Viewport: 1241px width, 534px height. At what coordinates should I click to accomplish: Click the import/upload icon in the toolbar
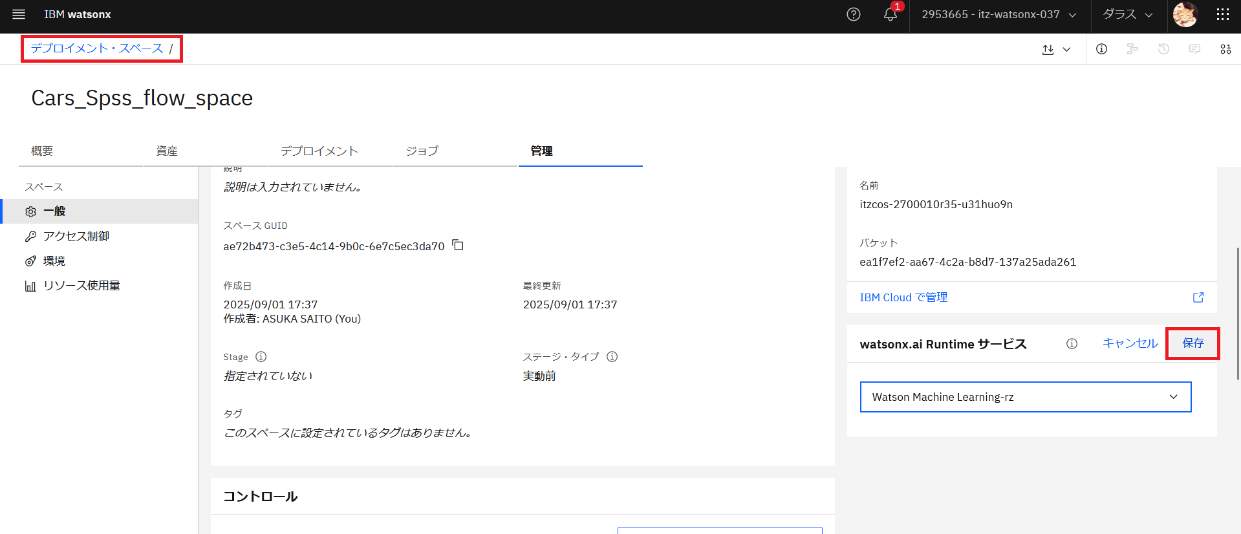[1048, 49]
